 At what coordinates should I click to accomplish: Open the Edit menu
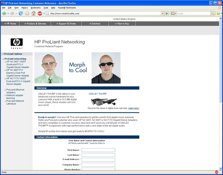(x=10, y=8)
